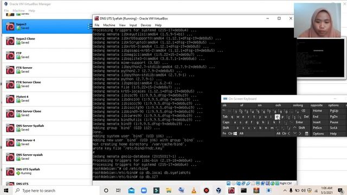Click the Materi 4 machine icon

pyautogui.click(x=10, y=99)
